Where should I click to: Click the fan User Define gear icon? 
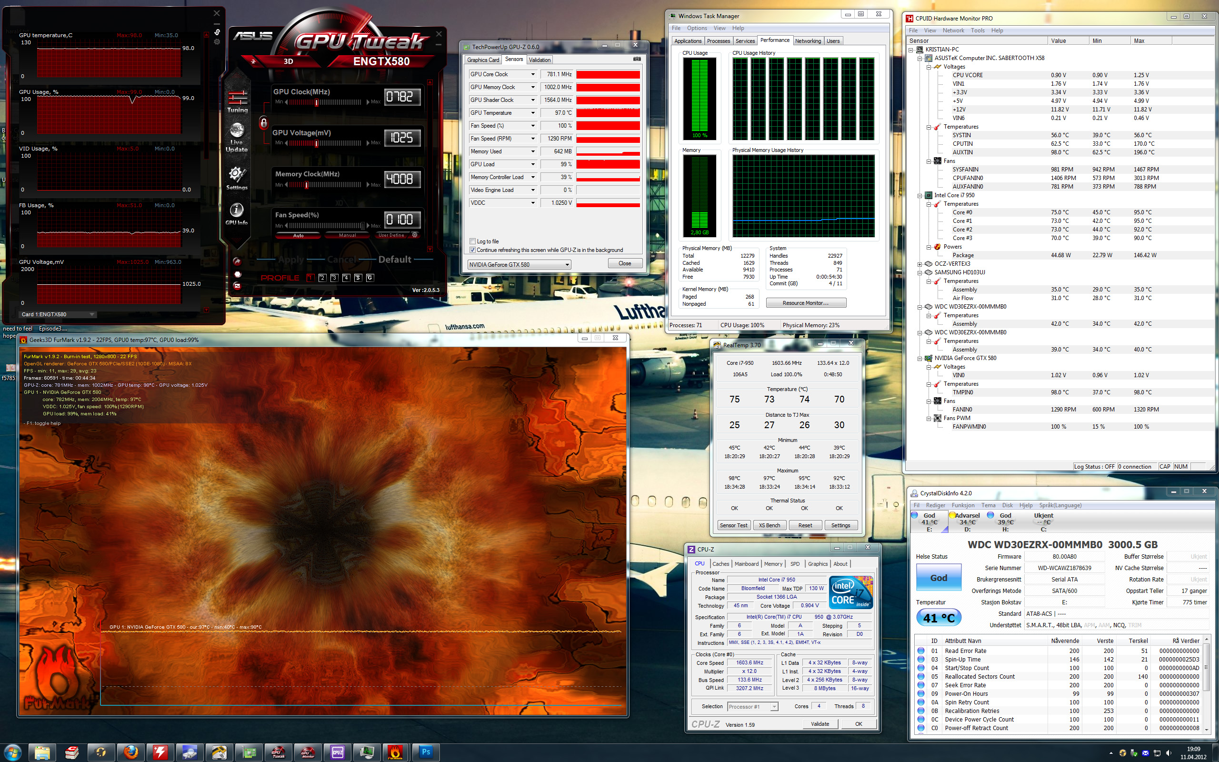pos(415,235)
